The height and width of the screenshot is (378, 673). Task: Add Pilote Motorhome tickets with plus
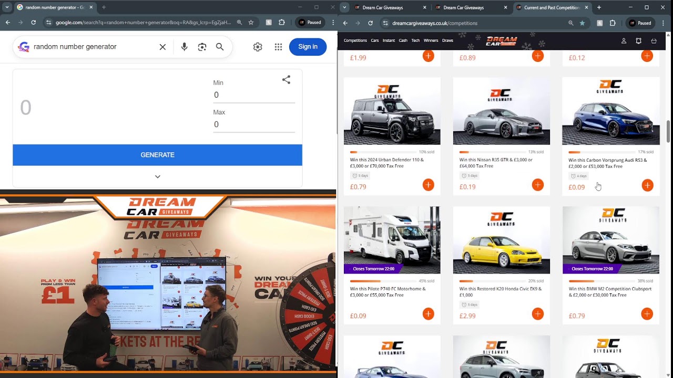(x=428, y=314)
